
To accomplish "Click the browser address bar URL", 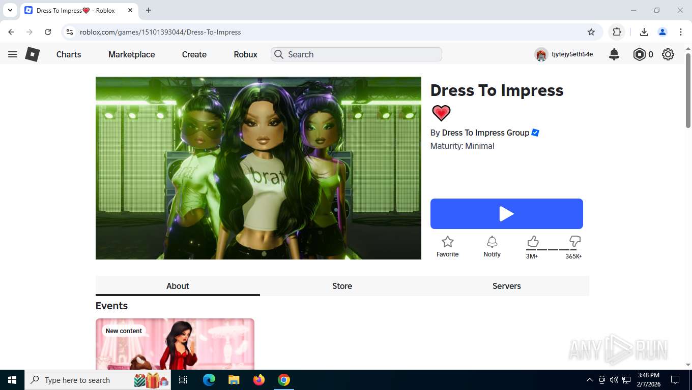I will pyautogui.click(x=160, y=32).
